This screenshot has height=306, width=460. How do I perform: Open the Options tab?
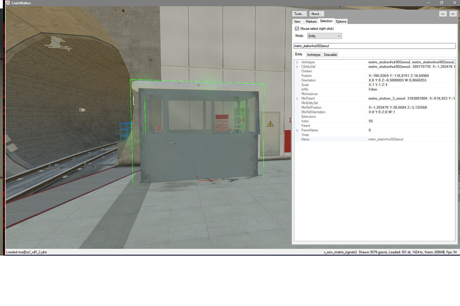(341, 21)
